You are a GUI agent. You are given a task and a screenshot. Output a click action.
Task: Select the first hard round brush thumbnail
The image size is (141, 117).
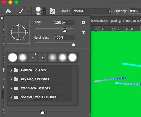[12, 57]
